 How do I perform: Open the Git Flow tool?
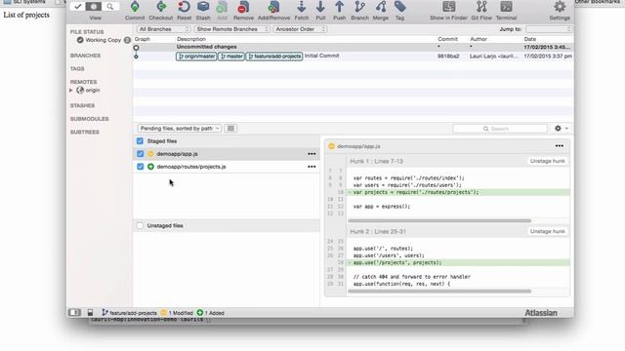coord(481,7)
